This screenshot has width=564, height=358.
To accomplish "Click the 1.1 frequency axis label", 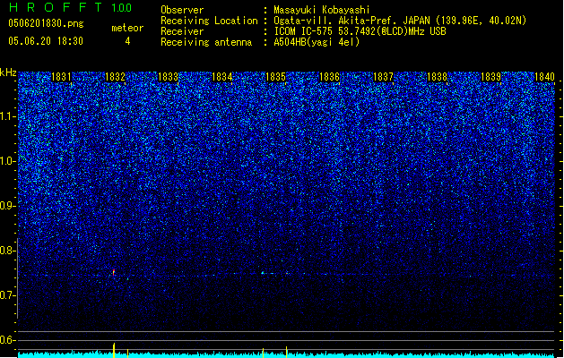I will tap(8, 116).
